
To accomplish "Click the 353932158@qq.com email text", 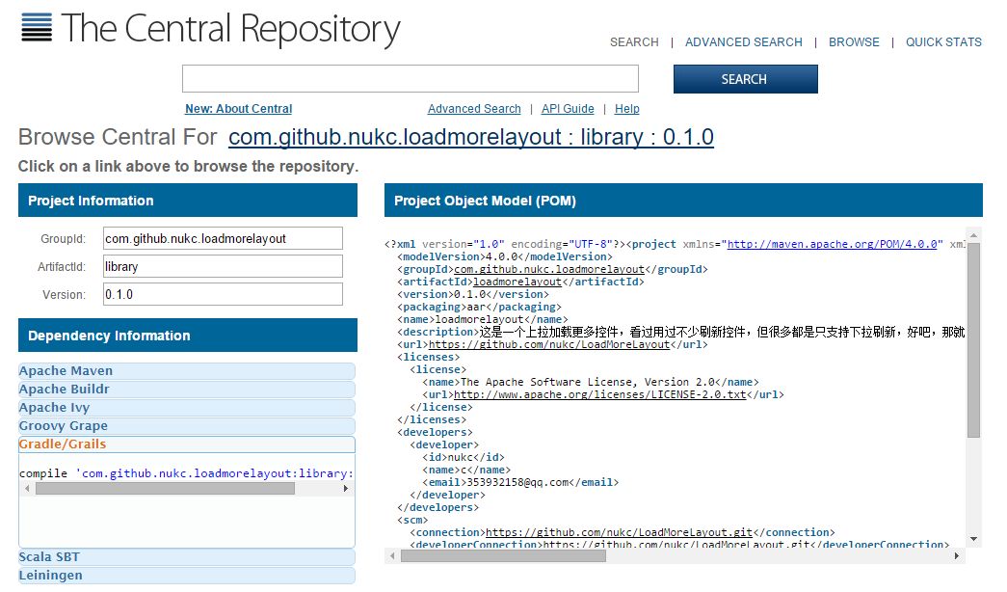I will tap(517, 482).
